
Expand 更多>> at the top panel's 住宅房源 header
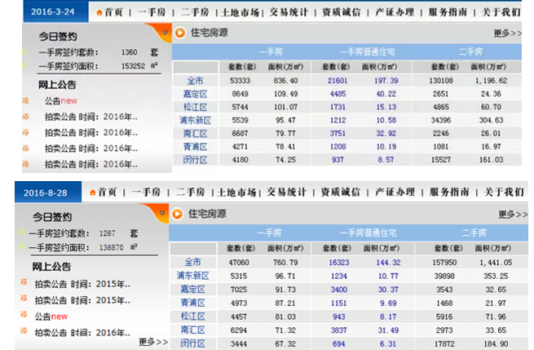(x=507, y=33)
